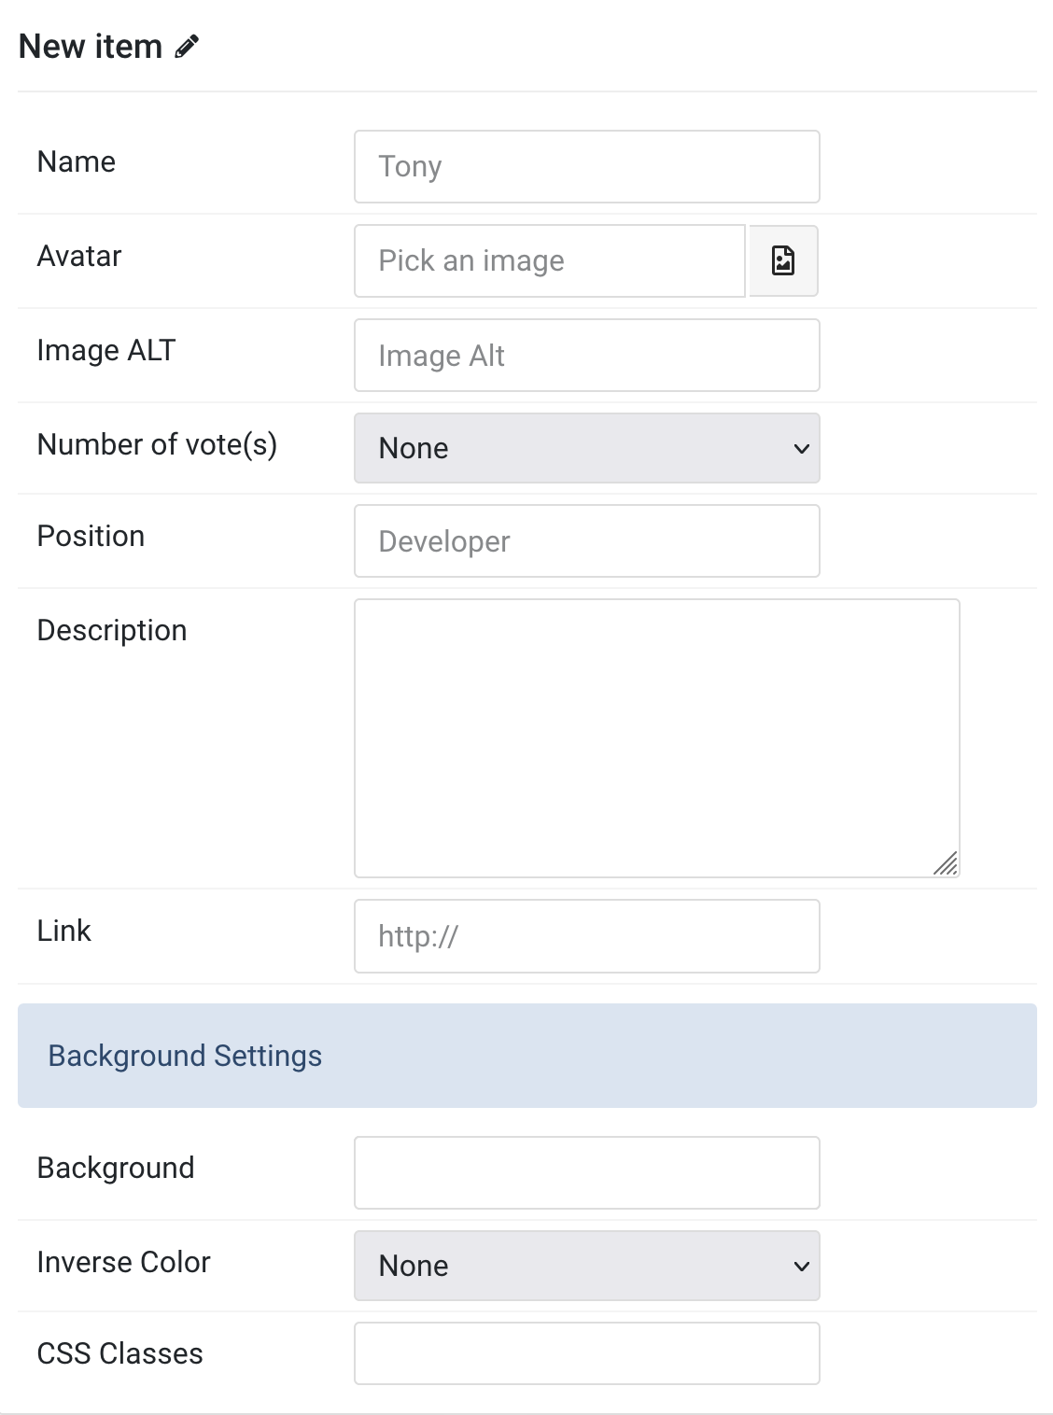
Task: Focus the Name field with Tony placeholder
Action: tap(586, 166)
